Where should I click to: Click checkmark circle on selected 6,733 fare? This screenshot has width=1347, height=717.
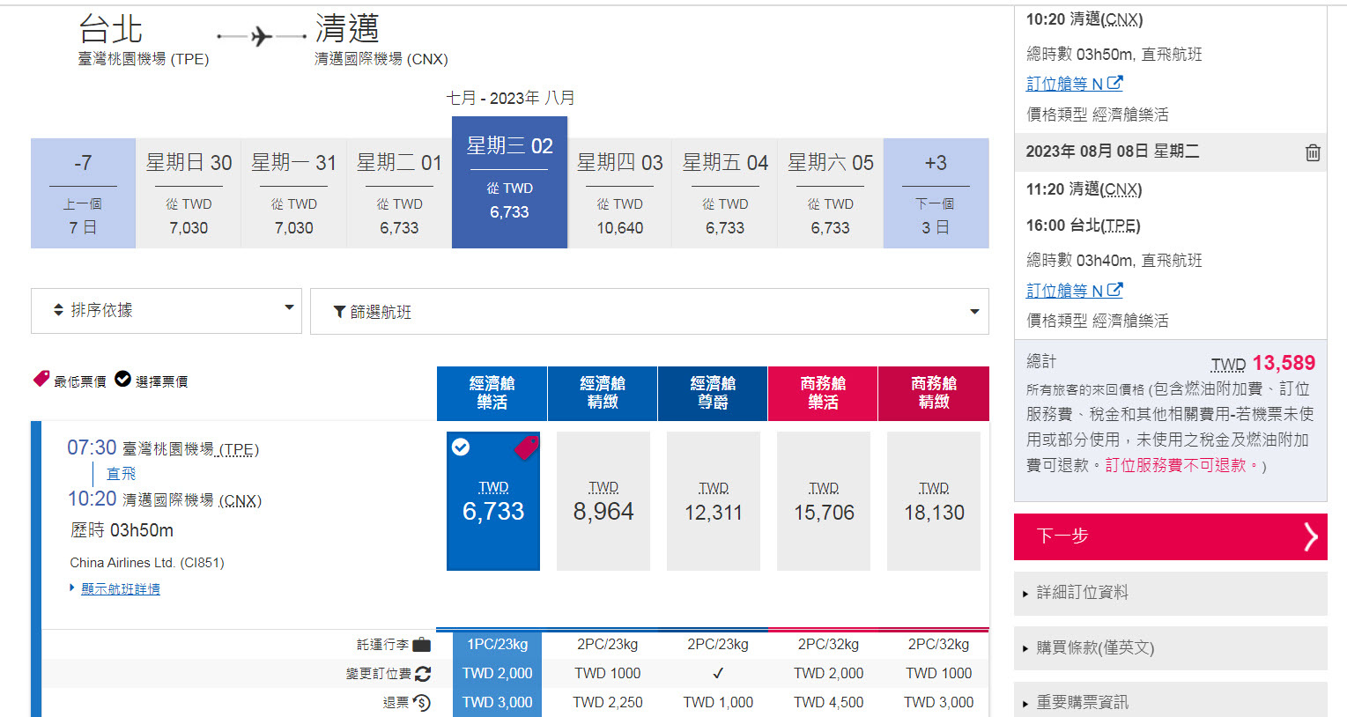coord(461,447)
